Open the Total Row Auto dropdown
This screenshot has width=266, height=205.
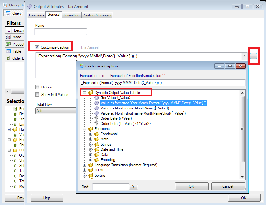(56, 111)
